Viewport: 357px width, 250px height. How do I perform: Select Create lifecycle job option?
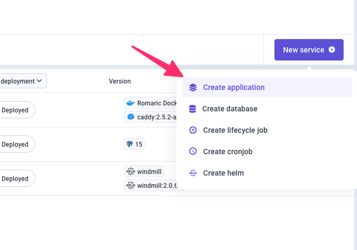click(235, 130)
